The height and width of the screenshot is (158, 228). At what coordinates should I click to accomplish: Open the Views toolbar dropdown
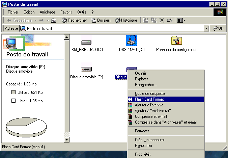point(181,20)
